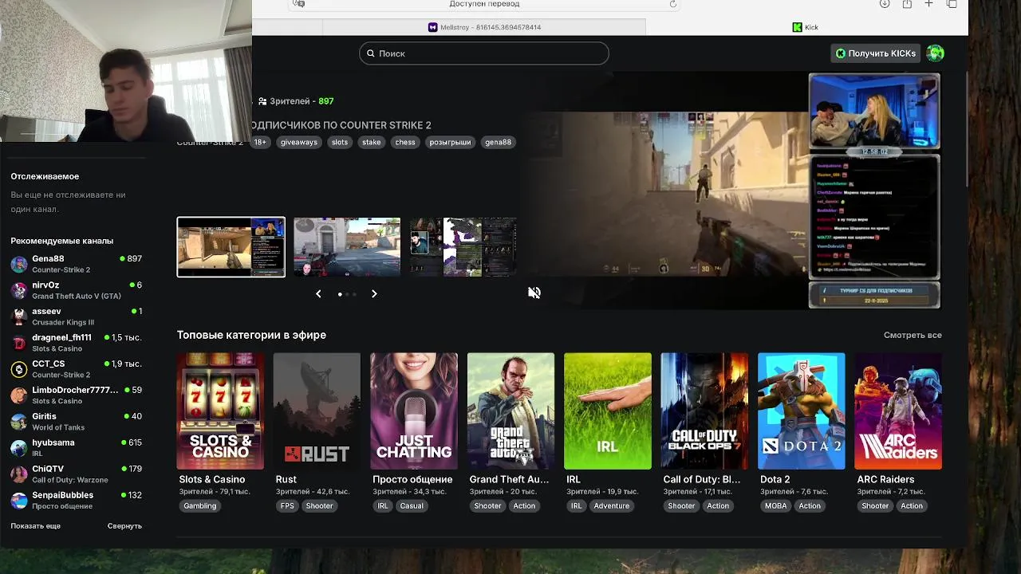Click the giveaways tag

tap(298, 142)
